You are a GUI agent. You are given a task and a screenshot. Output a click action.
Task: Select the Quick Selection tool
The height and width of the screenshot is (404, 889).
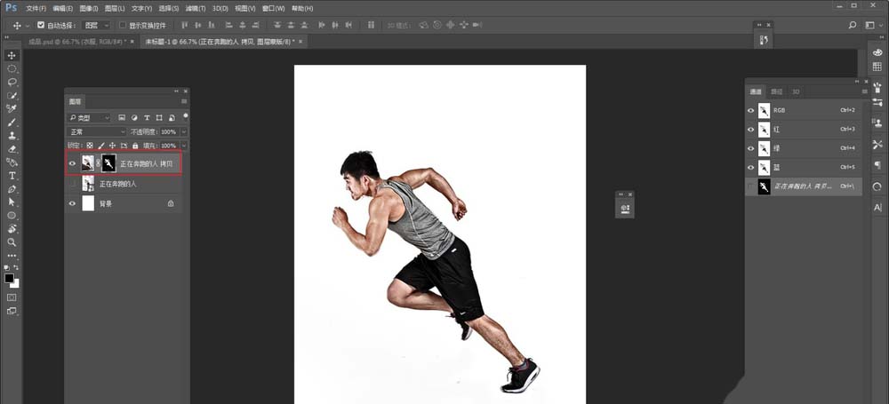click(x=12, y=95)
